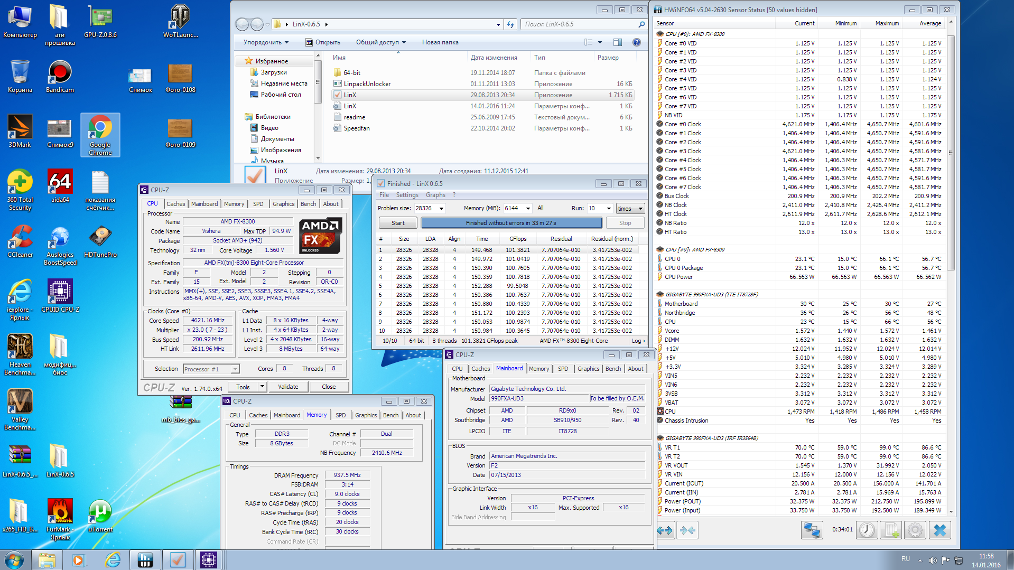The height and width of the screenshot is (570, 1014).
Task: Start sensor logging with the sheet-plus icon
Action: point(891,530)
